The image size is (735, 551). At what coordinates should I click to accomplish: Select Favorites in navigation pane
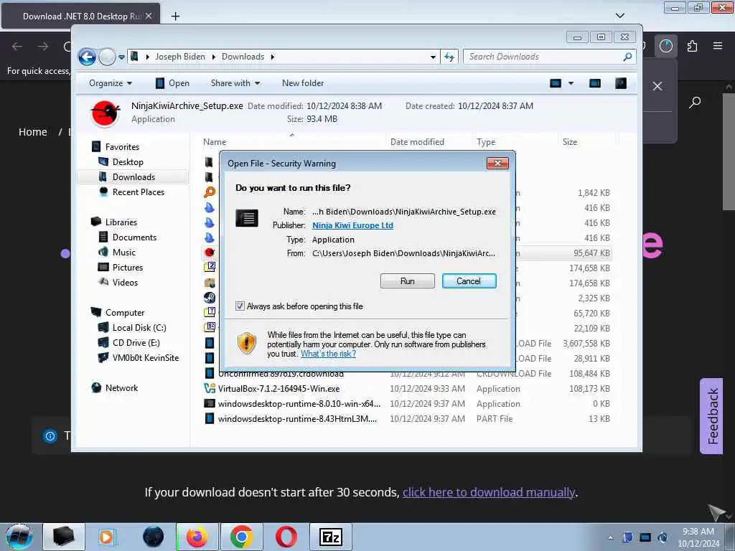coord(122,147)
